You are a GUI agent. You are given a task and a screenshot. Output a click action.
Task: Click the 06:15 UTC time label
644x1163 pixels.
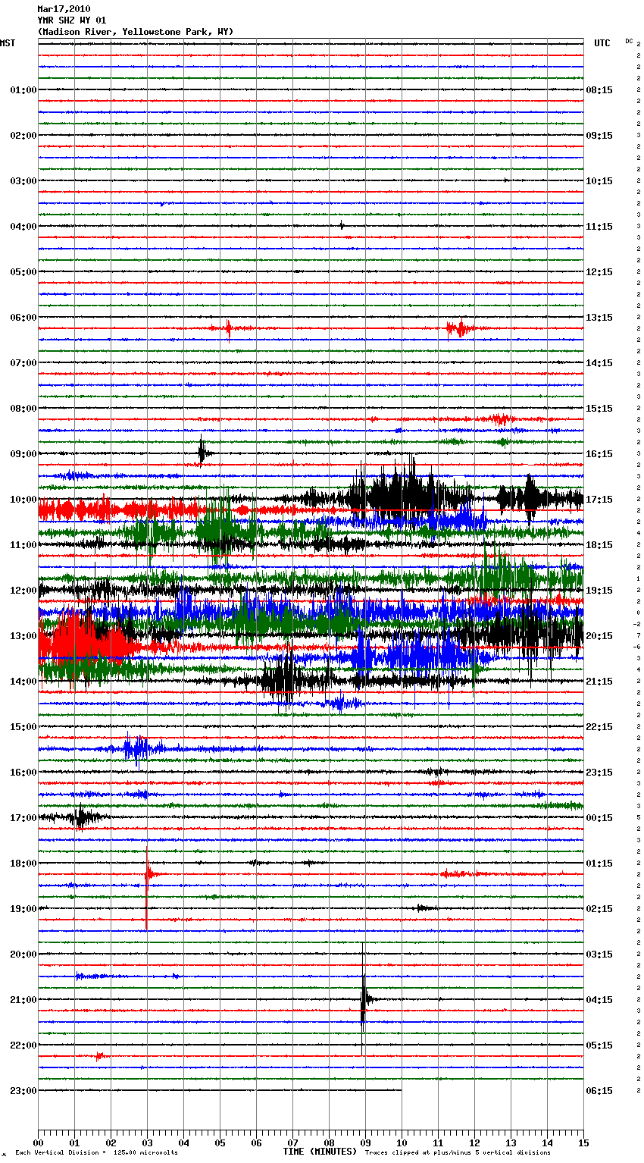tap(599, 1091)
